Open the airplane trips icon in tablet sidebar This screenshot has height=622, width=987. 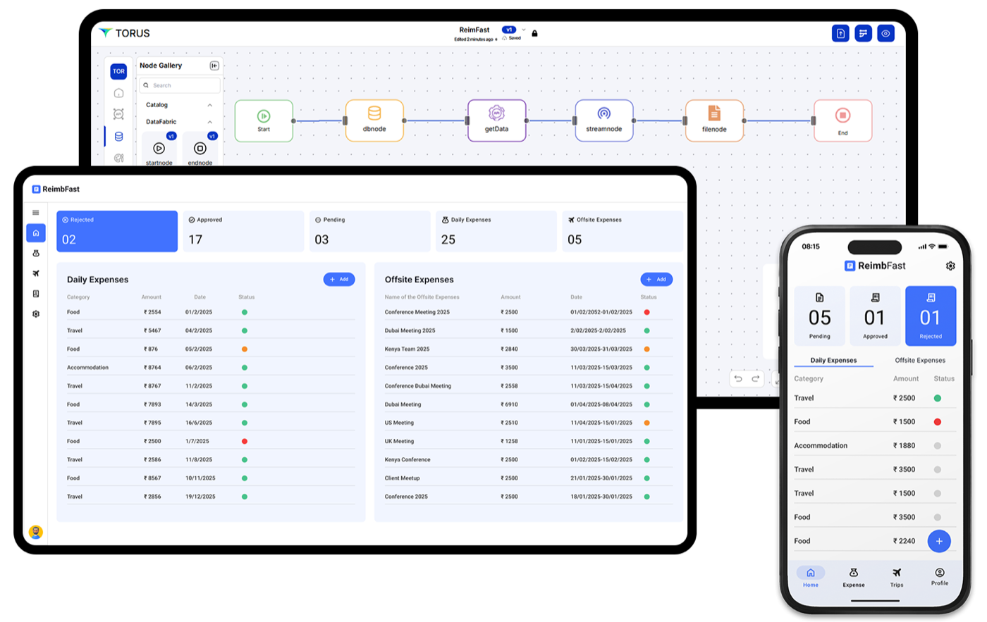point(36,273)
